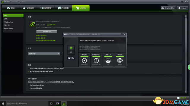This screenshot has height=106, width=190.
Task: Open the view license agreement link
Action: [41, 36]
